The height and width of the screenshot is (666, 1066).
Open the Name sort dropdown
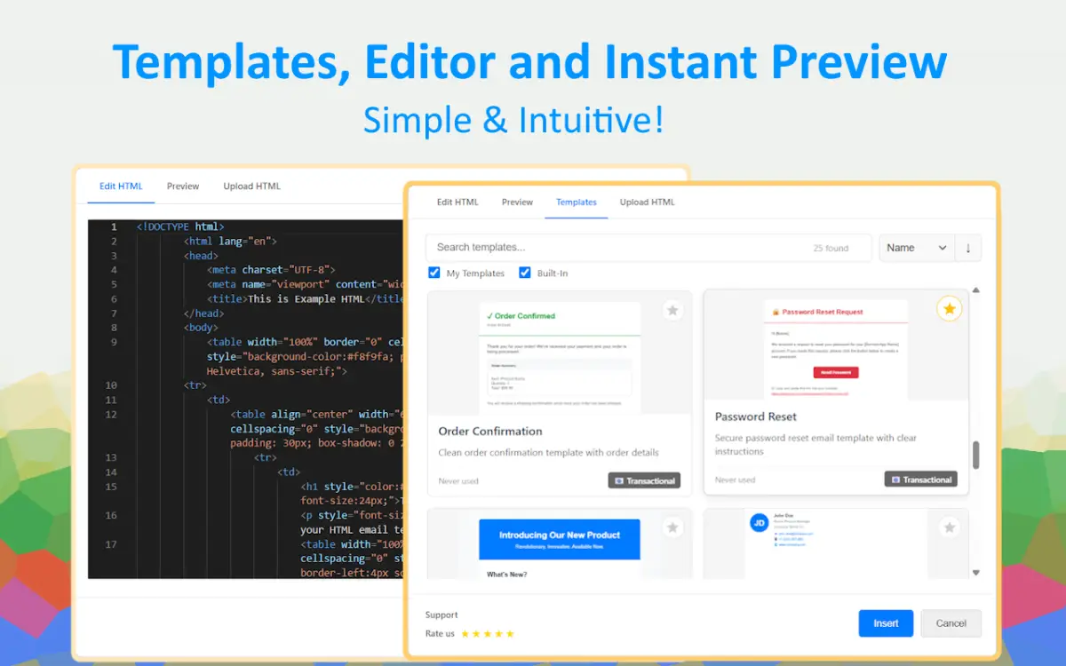(x=917, y=248)
